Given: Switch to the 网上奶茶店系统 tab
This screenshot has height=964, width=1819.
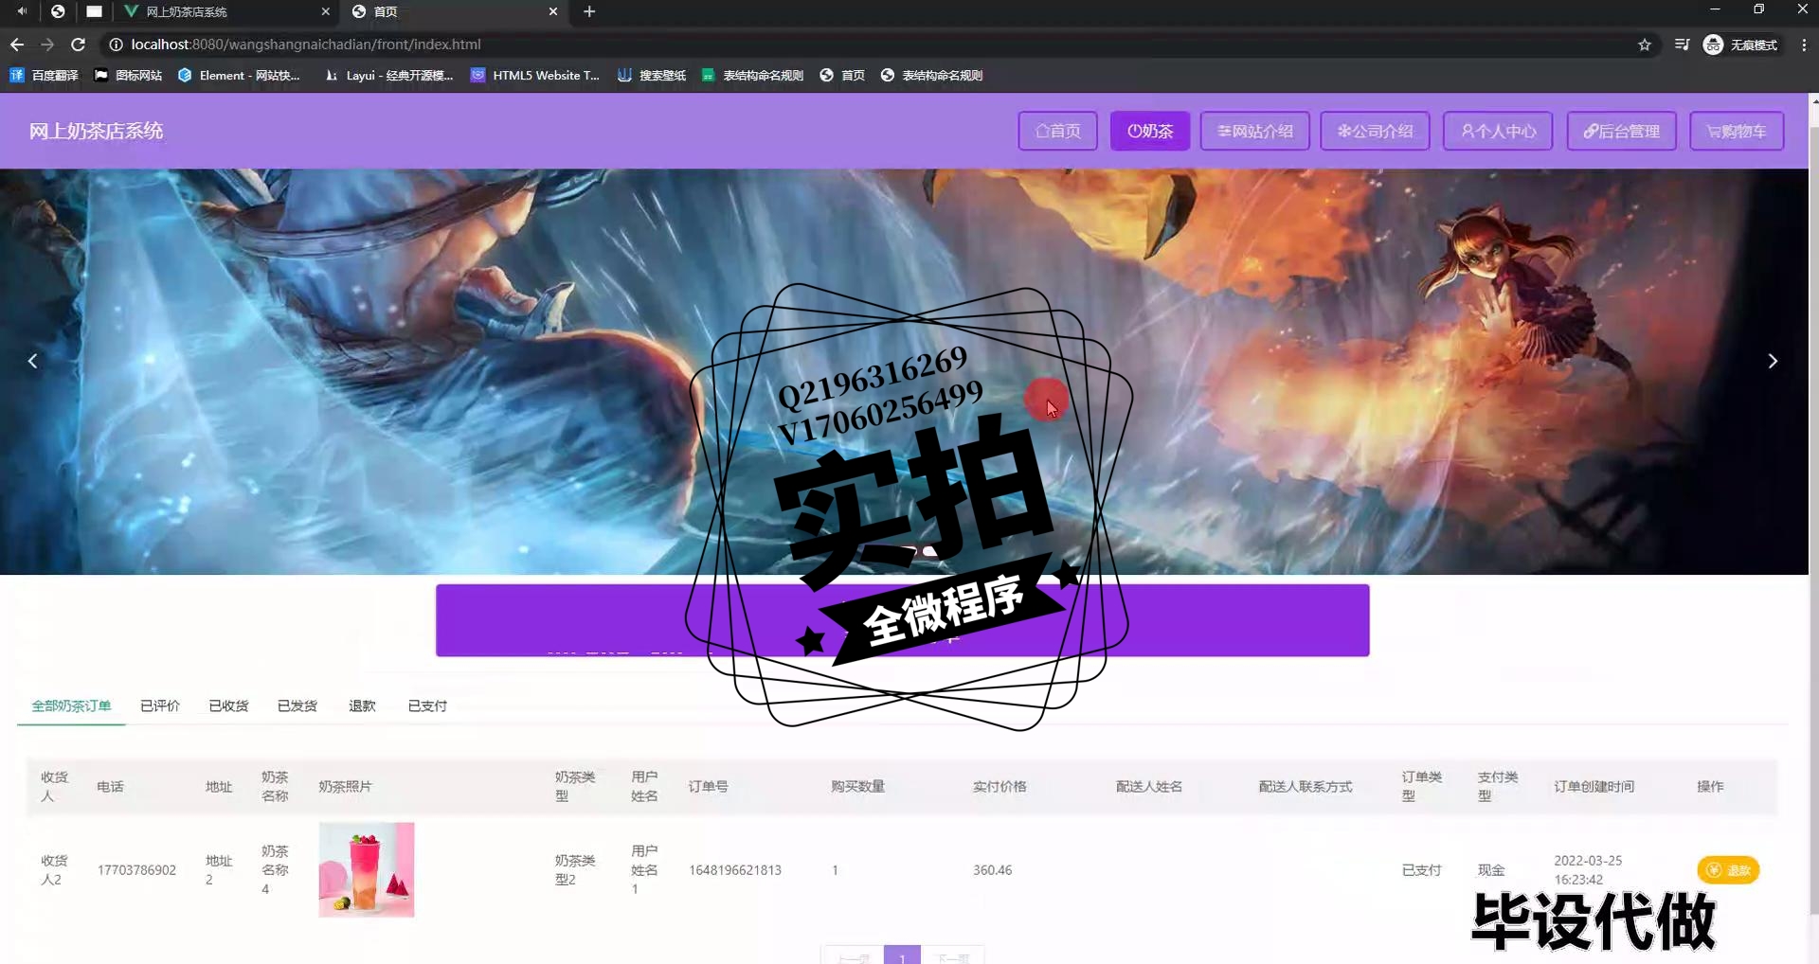Looking at the screenshot, I should (x=225, y=11).
